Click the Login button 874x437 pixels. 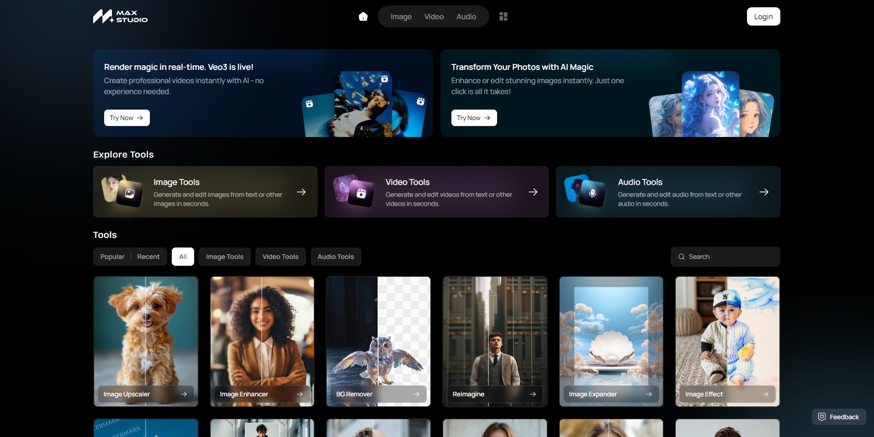pos(763,16)
